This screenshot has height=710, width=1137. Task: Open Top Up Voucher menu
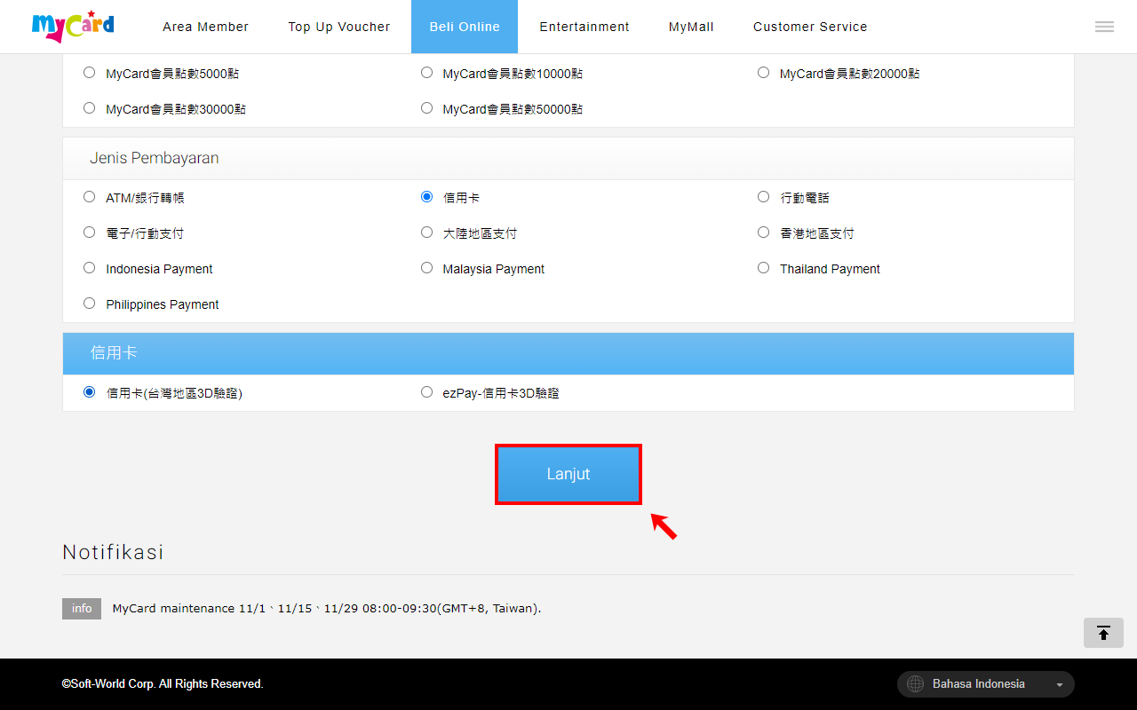[x=339, y=27]
